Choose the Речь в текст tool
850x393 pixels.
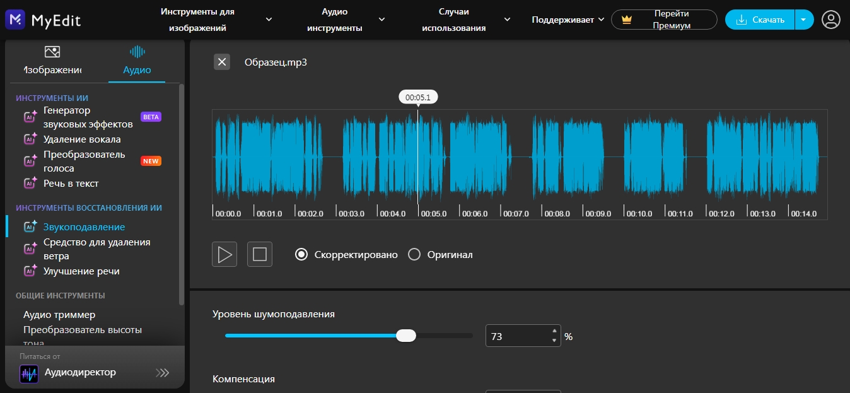(71, 184)
